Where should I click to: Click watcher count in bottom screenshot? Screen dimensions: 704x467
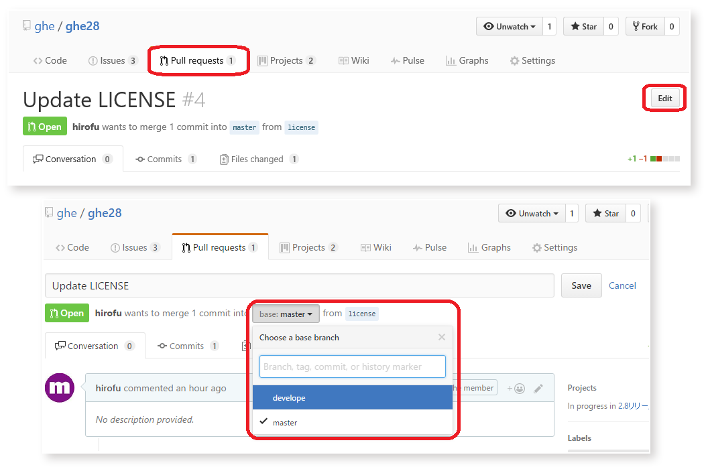(x=571, y=214)
